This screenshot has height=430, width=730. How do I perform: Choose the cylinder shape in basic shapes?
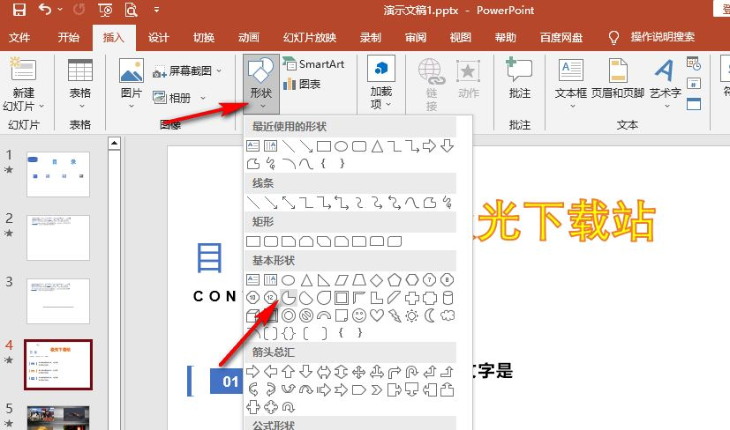coord(448,298)
